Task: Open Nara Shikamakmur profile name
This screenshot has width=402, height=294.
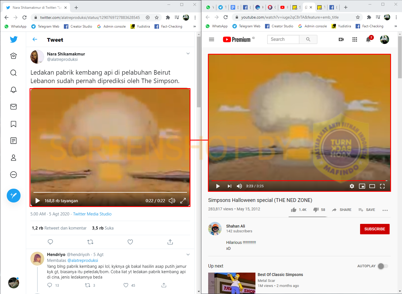Action: pos(66,54)
